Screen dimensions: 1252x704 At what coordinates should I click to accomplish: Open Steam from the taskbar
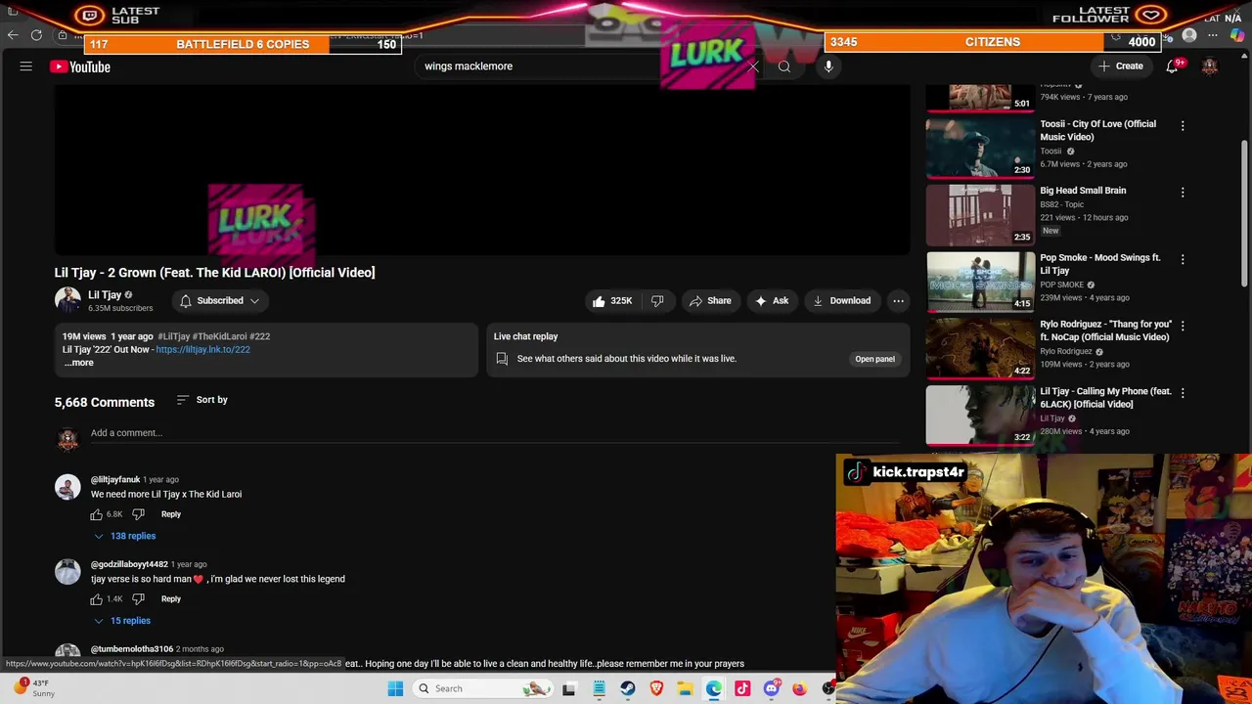[x=627, y=688]
